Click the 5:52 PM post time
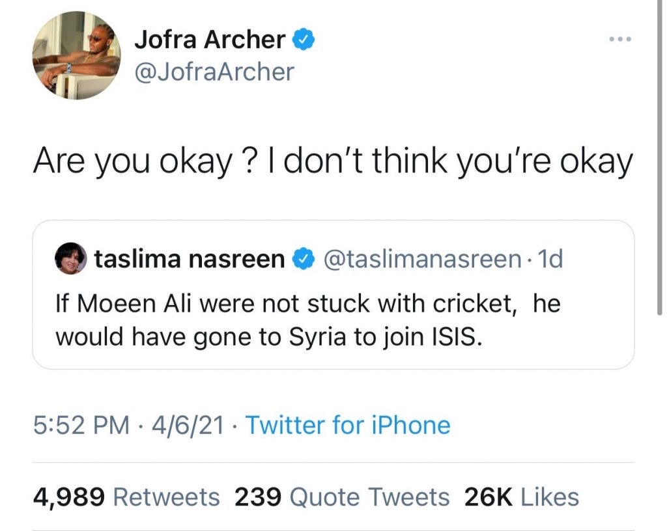This screenshot has width=667, height=531. point(81,426)
